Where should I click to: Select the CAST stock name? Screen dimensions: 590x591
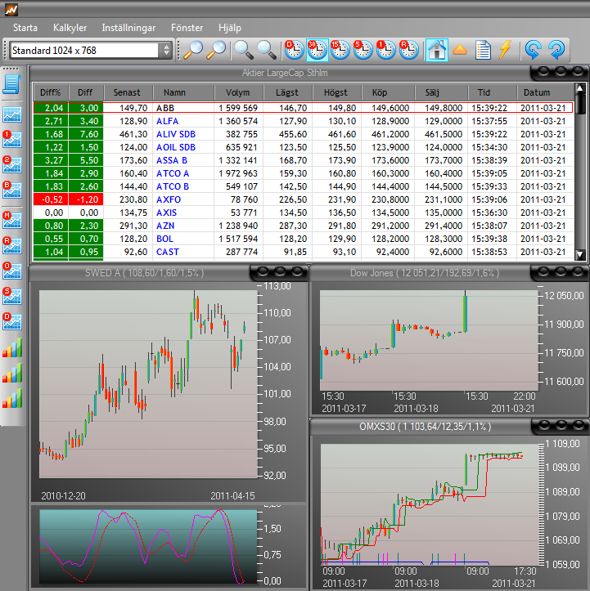[x=168, y=252]
